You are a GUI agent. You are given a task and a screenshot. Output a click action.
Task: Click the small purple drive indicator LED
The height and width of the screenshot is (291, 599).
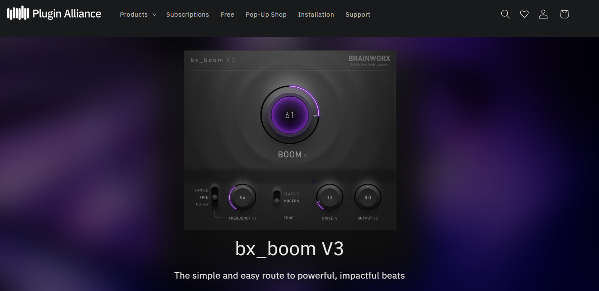coord(314,181)
